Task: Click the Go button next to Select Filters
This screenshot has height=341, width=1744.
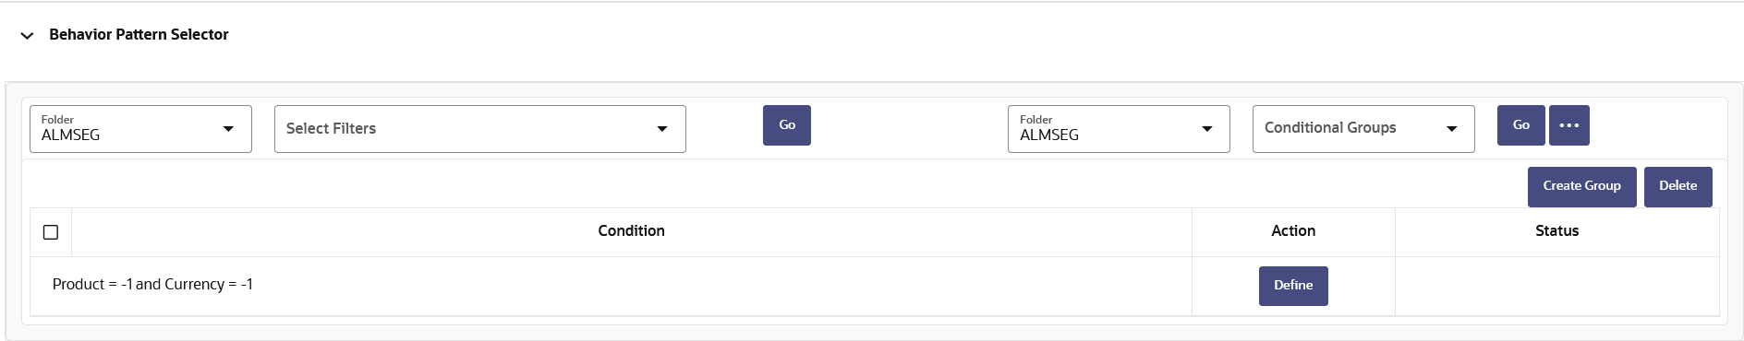Action: pos(787,125)
